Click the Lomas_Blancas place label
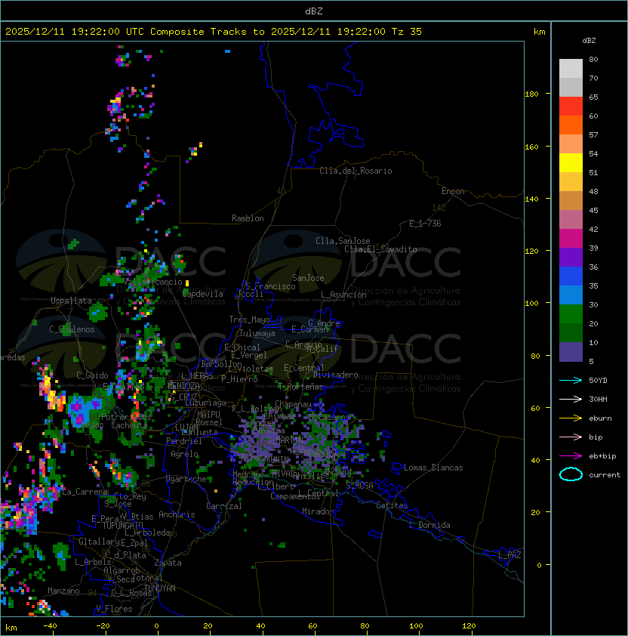 (x=433, y=468)
